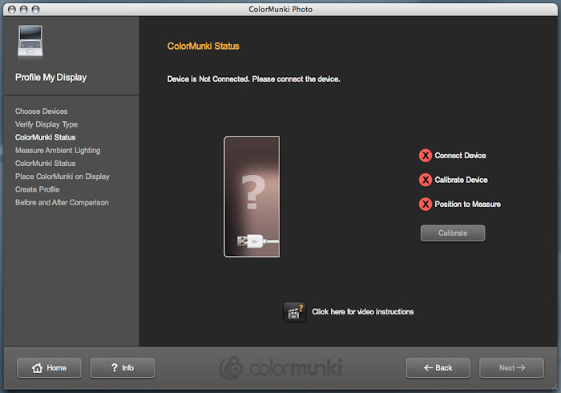Go to the Home screen

click(49, 368)
